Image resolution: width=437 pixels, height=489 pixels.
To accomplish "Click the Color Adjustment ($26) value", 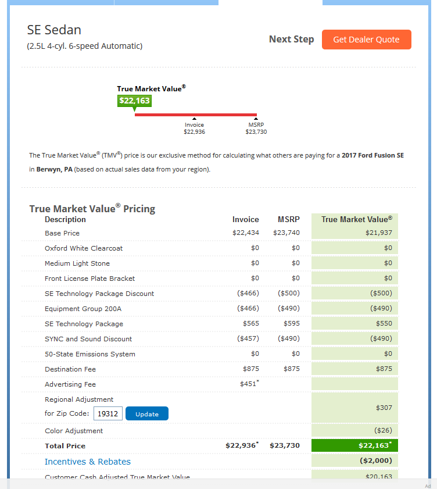I will (x=383, y=430).
